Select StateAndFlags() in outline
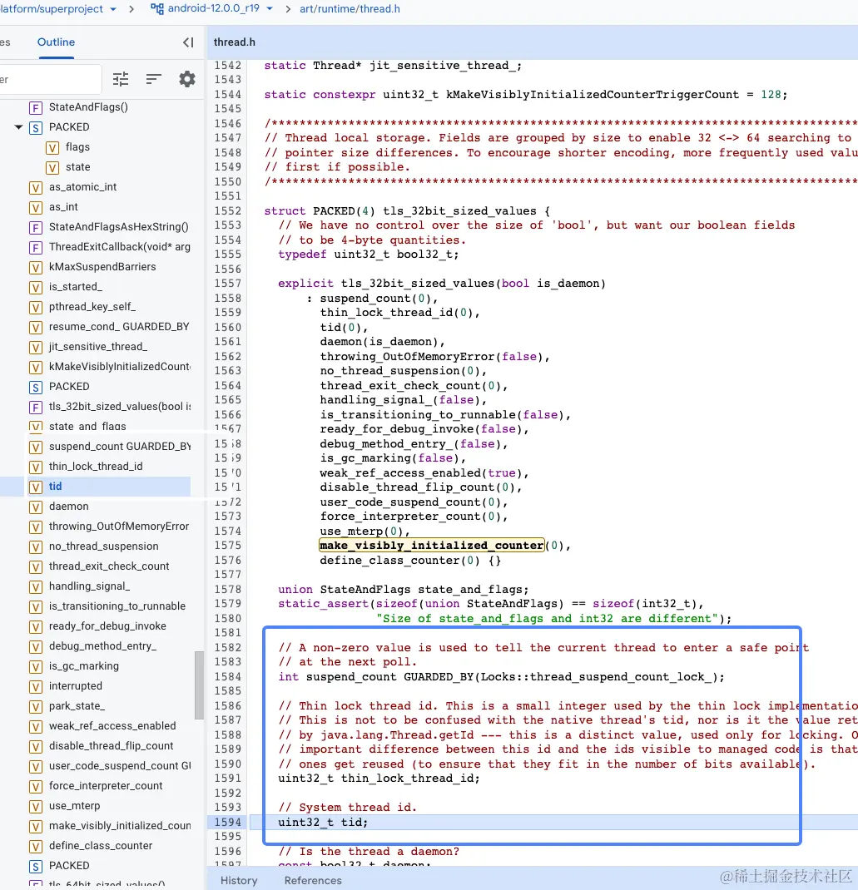The image size is (858, 890). [88, 106]
